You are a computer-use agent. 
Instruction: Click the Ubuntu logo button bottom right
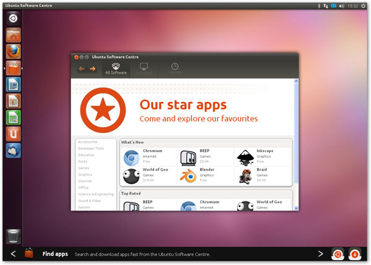click(x=338, y=254)
